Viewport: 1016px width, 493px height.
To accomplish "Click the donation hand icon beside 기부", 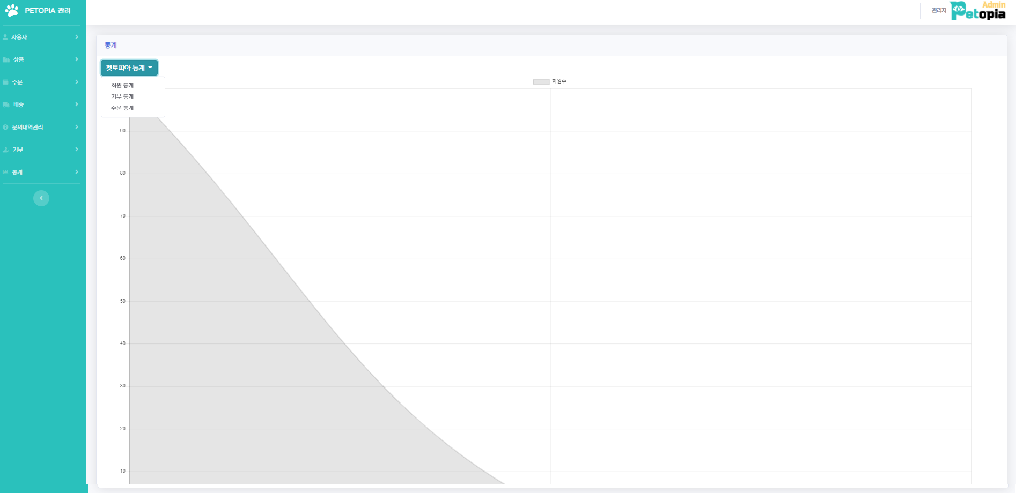I will click(x=6, y=150).
